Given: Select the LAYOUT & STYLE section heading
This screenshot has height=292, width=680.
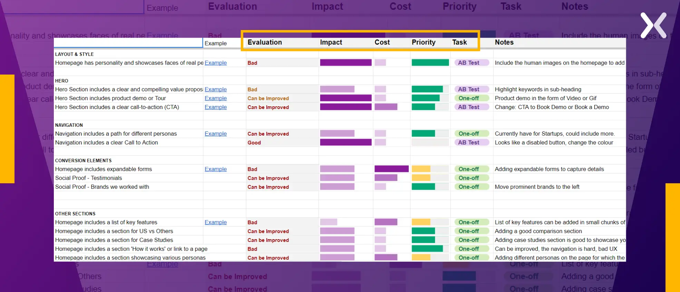Looking at the screenshot, I should (x=75, y=54).
